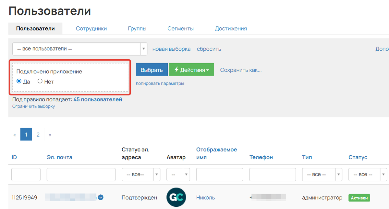
Task: Click the GC avatar of user Николь
Action: click(176, 197)
